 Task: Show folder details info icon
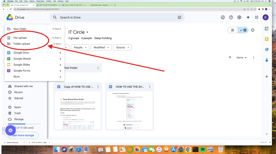click(x=253, y=30)
